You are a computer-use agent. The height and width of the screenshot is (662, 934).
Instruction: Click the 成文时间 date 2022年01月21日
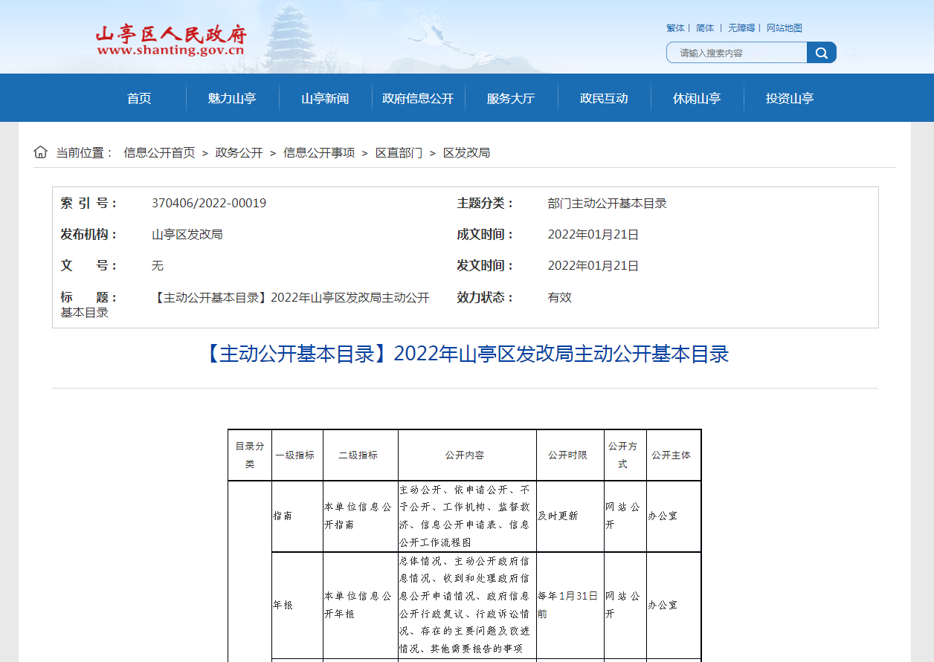tap(593, 234)
